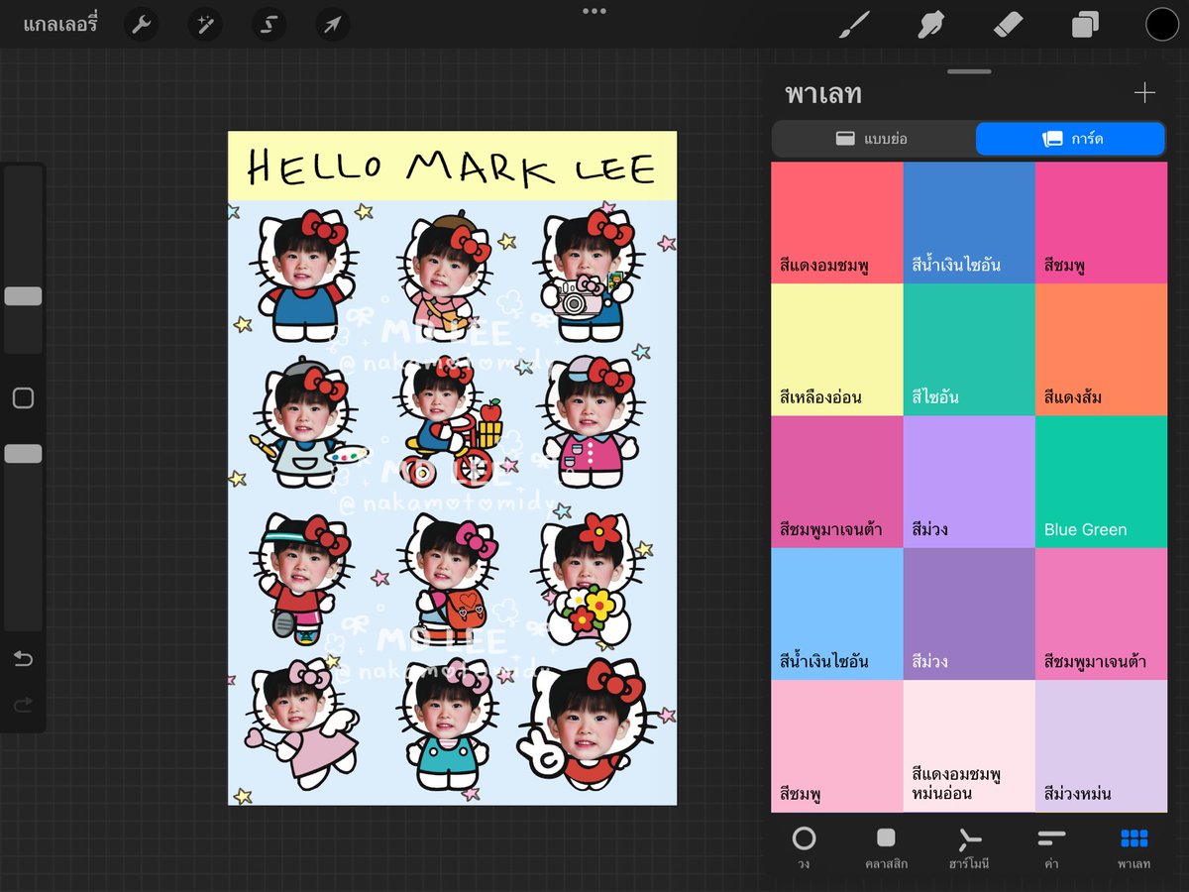Pick the light lavender สีม่วง swatch
1189x892 pixels.
[x=969, y=482]
